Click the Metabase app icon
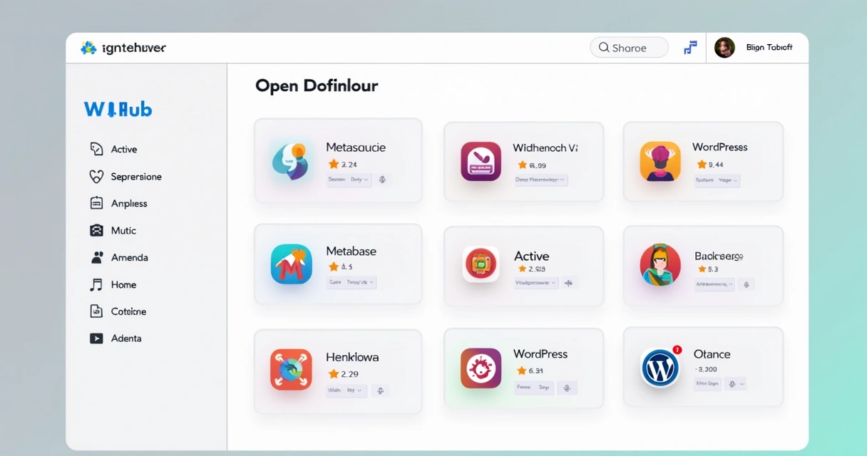Viewport: 867px width, 456px height. pyautogui.click(x=292, y=264)
